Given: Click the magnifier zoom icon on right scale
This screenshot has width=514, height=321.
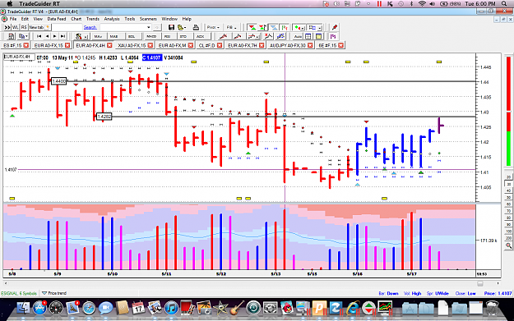Looking at the screenshot, I should pos(508,245).
